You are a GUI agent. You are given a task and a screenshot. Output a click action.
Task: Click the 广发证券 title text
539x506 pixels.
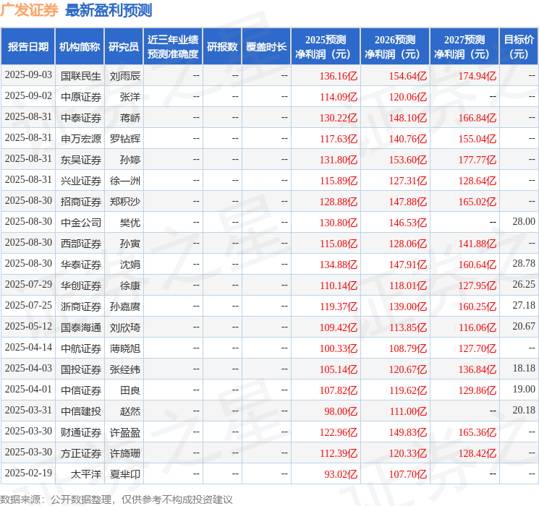[x=30, y=10]
